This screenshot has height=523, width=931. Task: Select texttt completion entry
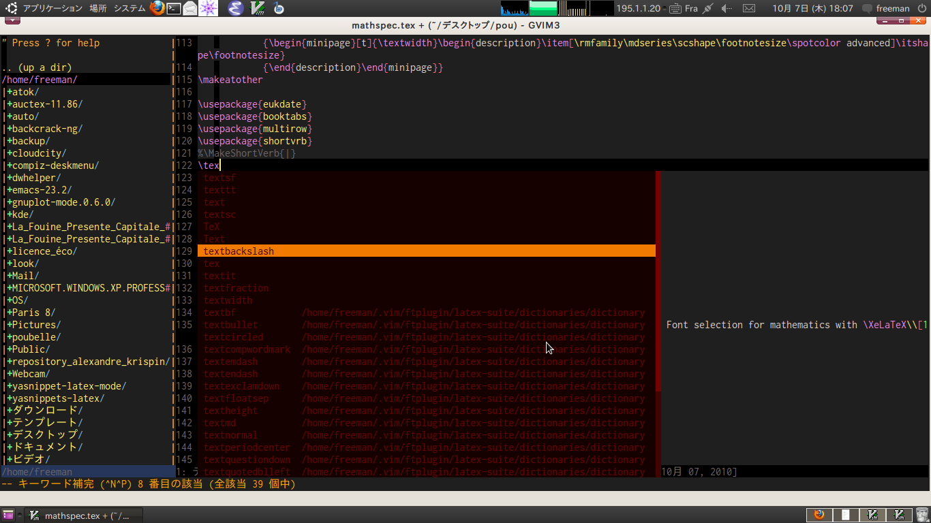(427, 190)
